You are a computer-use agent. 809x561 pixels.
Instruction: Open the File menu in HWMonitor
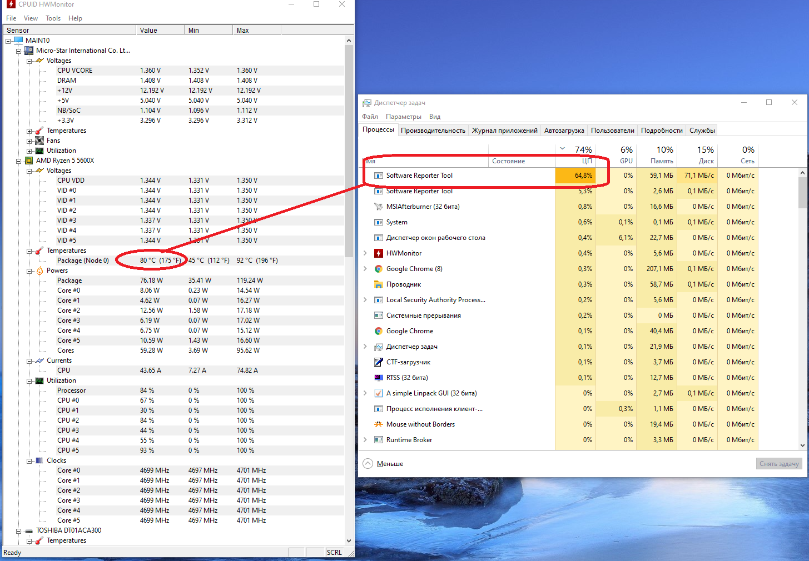point(11,18)
